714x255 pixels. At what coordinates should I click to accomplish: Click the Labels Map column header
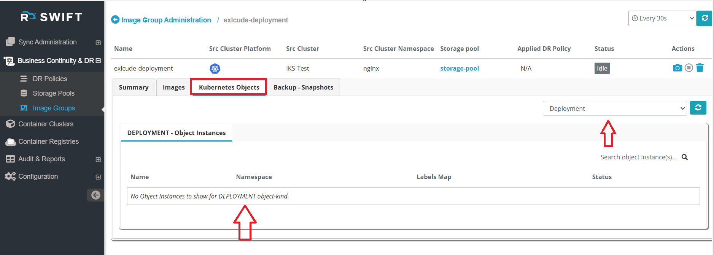tap(434, 177)
